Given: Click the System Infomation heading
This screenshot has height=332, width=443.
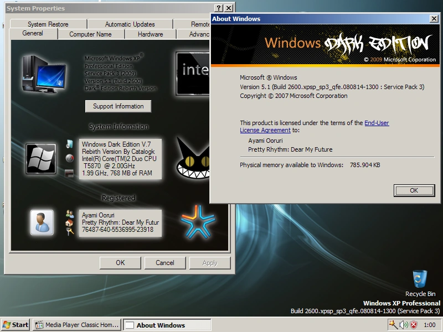Looking at the screenshot, I should [x=119, y=127].
